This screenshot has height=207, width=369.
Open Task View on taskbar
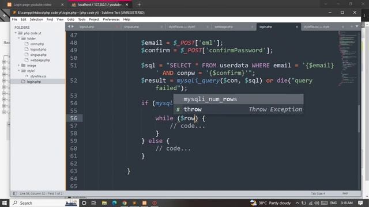tap(93, 203)
